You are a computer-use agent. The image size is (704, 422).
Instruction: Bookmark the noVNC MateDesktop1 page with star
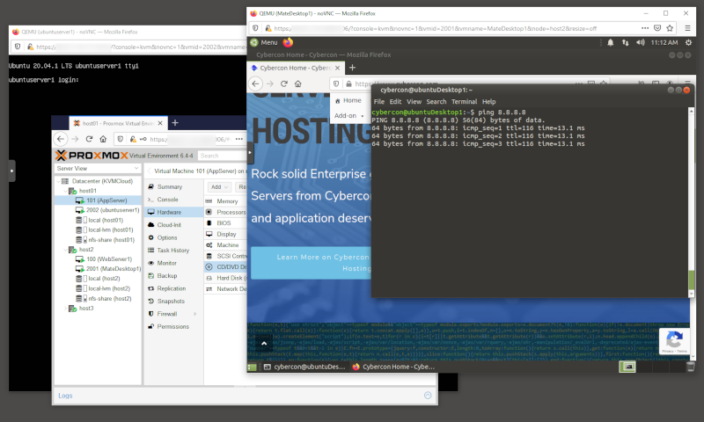[670, 28]
